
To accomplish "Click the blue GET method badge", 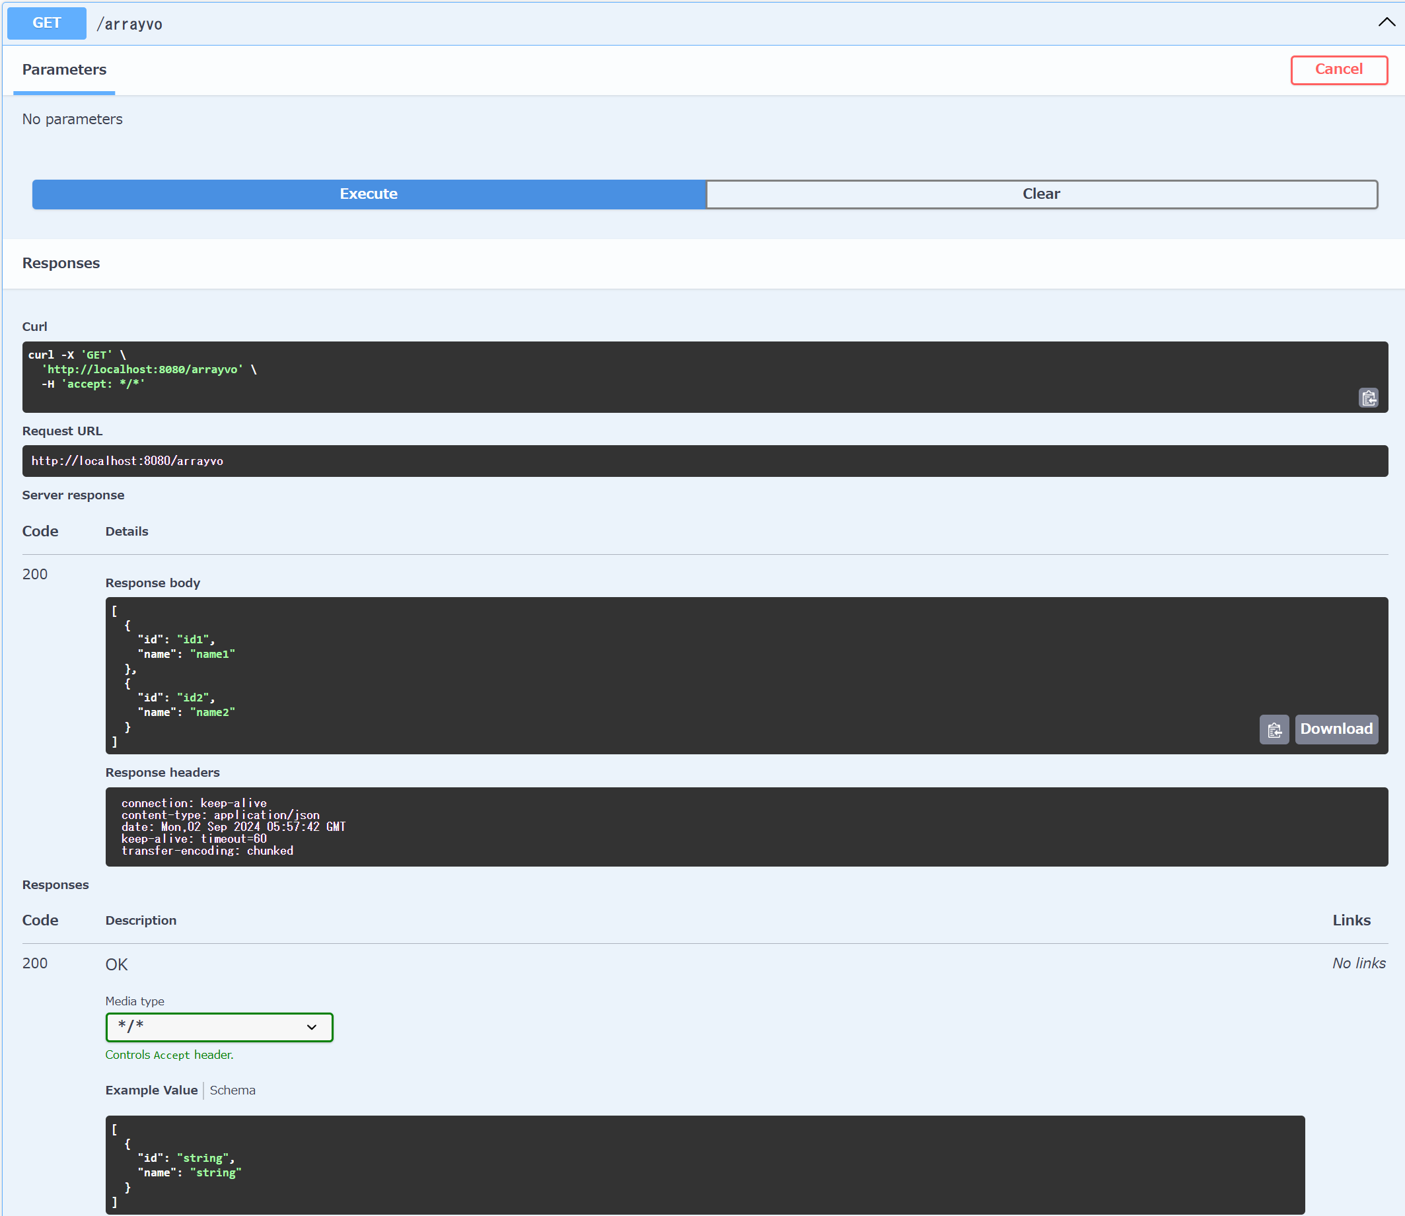I will (x=46, y=22).
